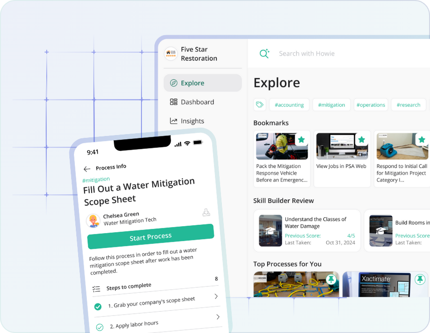
Task: Toggle bookmark star on View Jobs card
Action: 361,139
